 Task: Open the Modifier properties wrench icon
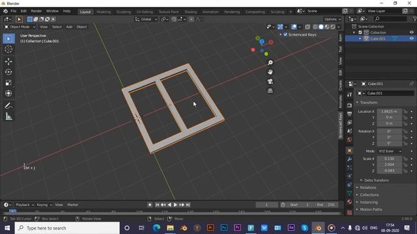(349, 159)
